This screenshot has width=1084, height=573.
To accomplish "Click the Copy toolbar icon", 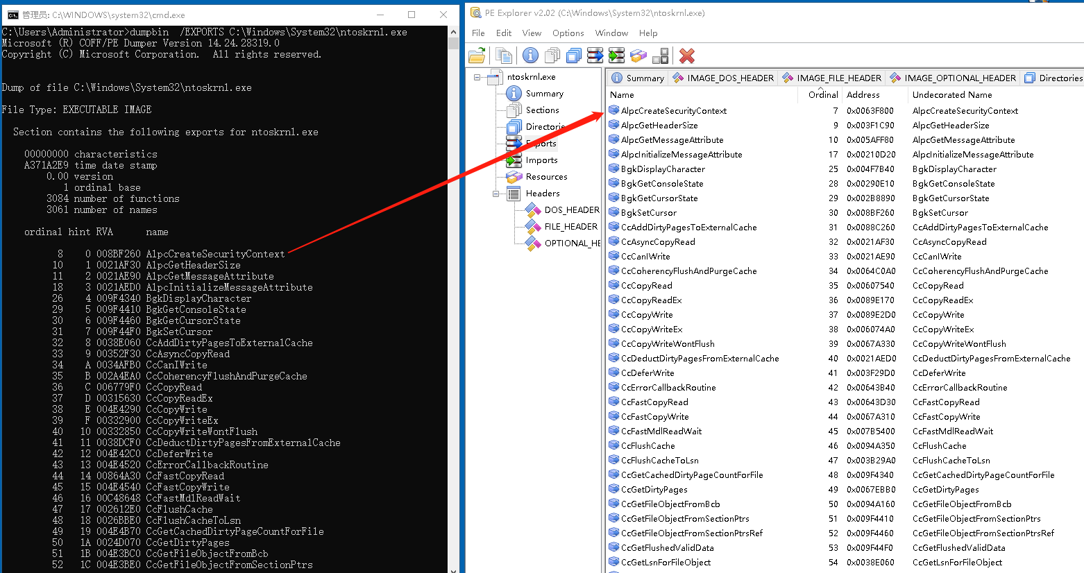I will point(503,55).
